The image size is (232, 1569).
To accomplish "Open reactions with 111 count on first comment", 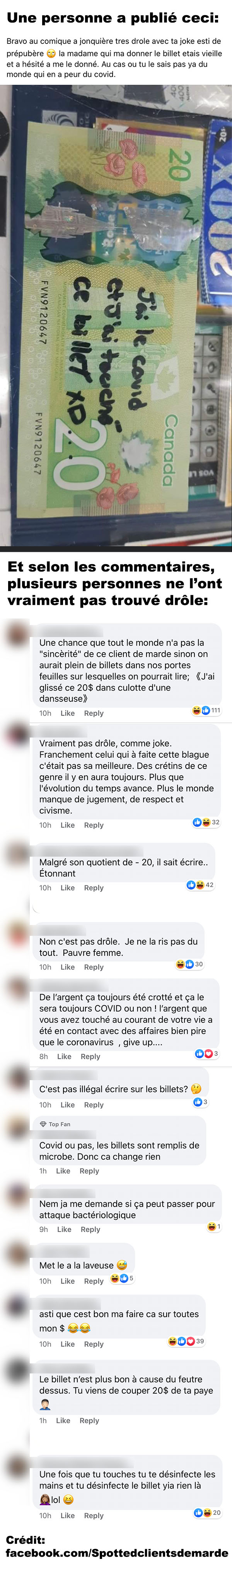I will coord(206,710).
